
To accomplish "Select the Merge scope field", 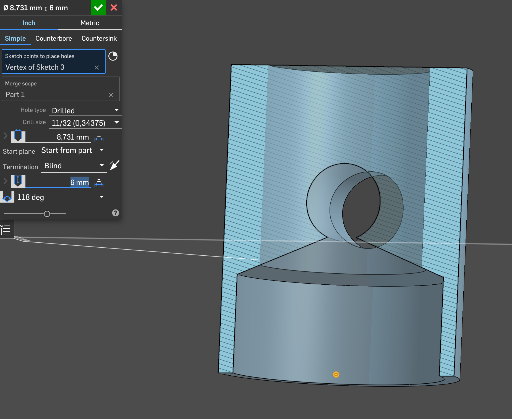I will [x=61, y=89].
